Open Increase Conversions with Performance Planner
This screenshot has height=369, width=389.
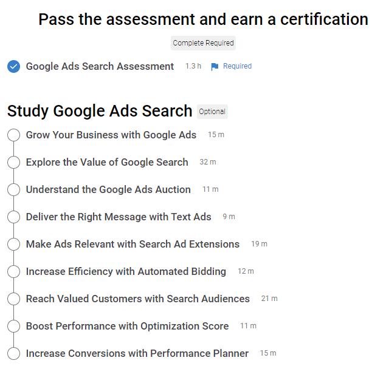point(137,353)
